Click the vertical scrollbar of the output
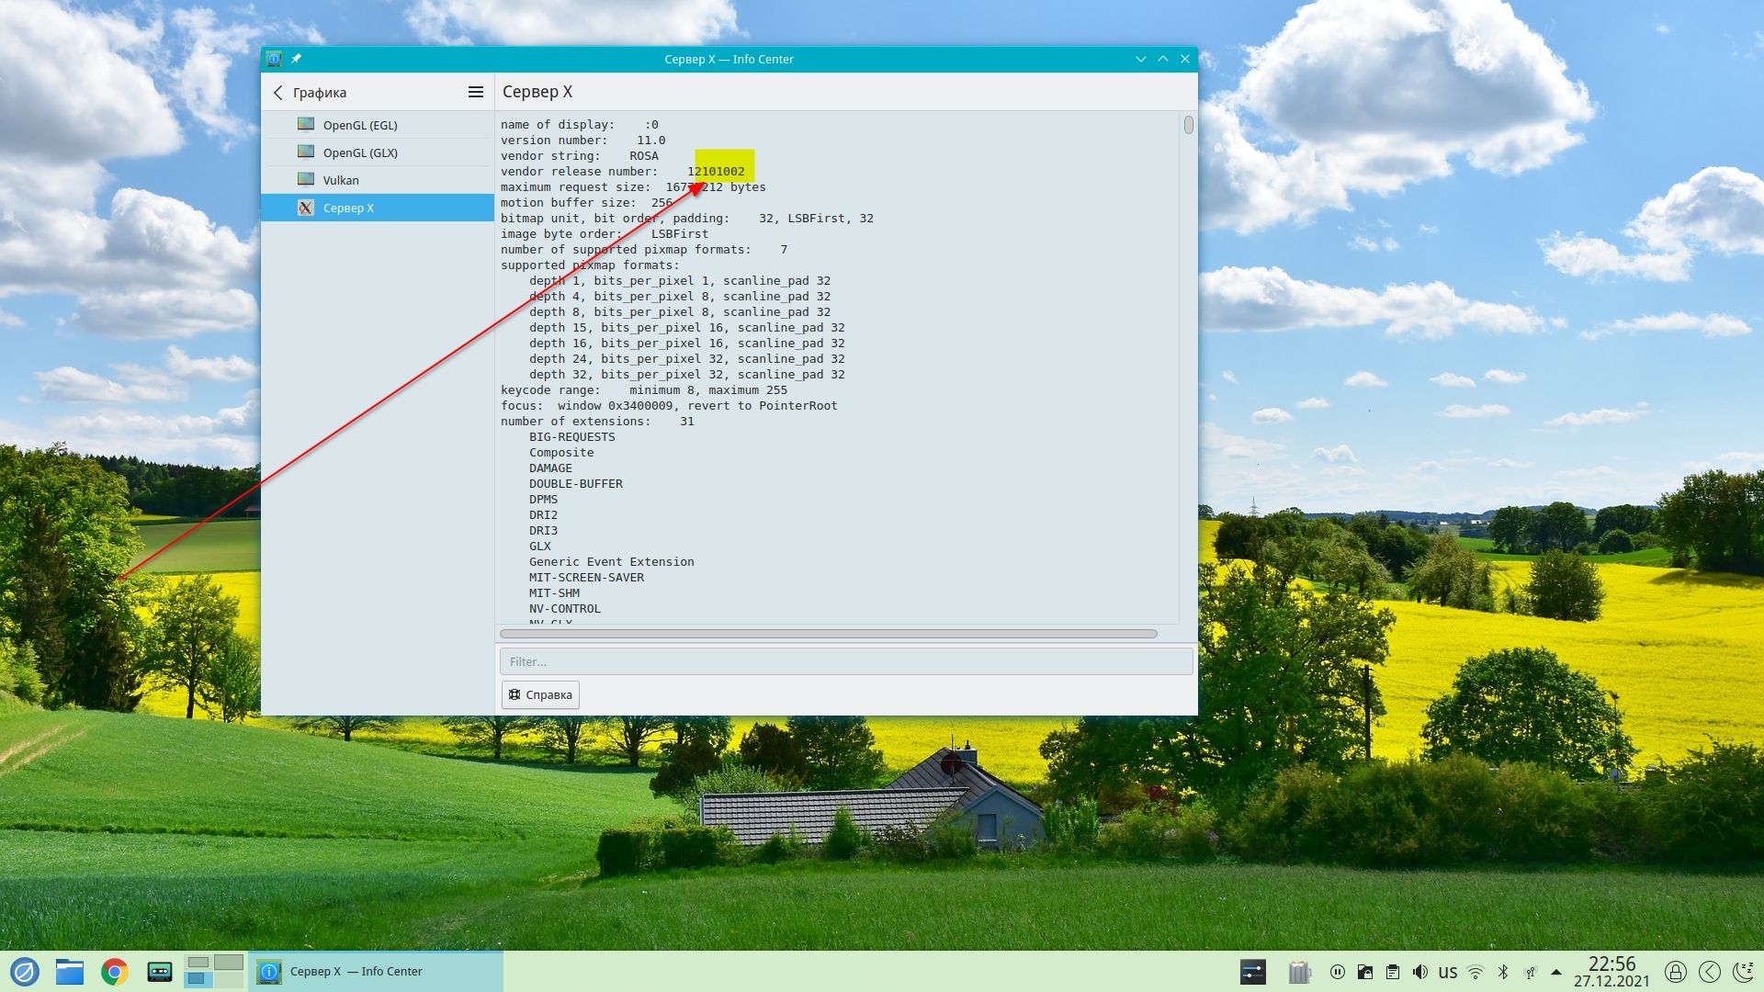The image size is (1764, 992). click(1188, 125)
